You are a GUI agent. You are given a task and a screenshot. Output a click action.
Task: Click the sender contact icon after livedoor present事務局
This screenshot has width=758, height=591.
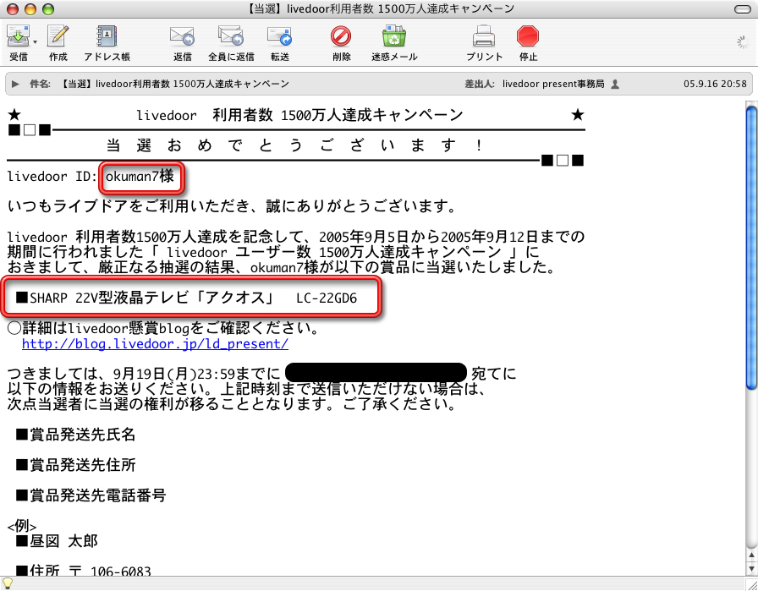(x=615, y=84)
